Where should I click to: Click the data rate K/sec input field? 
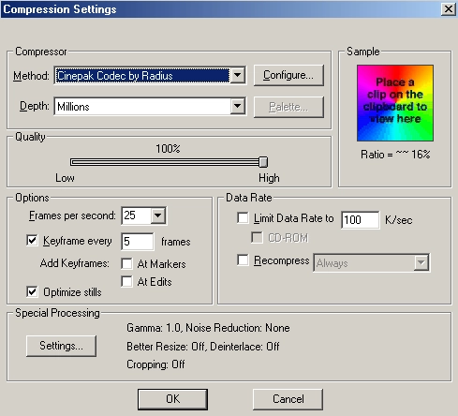(x=361, y=220)
